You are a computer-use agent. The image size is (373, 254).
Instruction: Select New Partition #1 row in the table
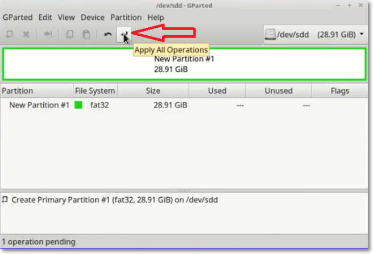coord(184,105)
